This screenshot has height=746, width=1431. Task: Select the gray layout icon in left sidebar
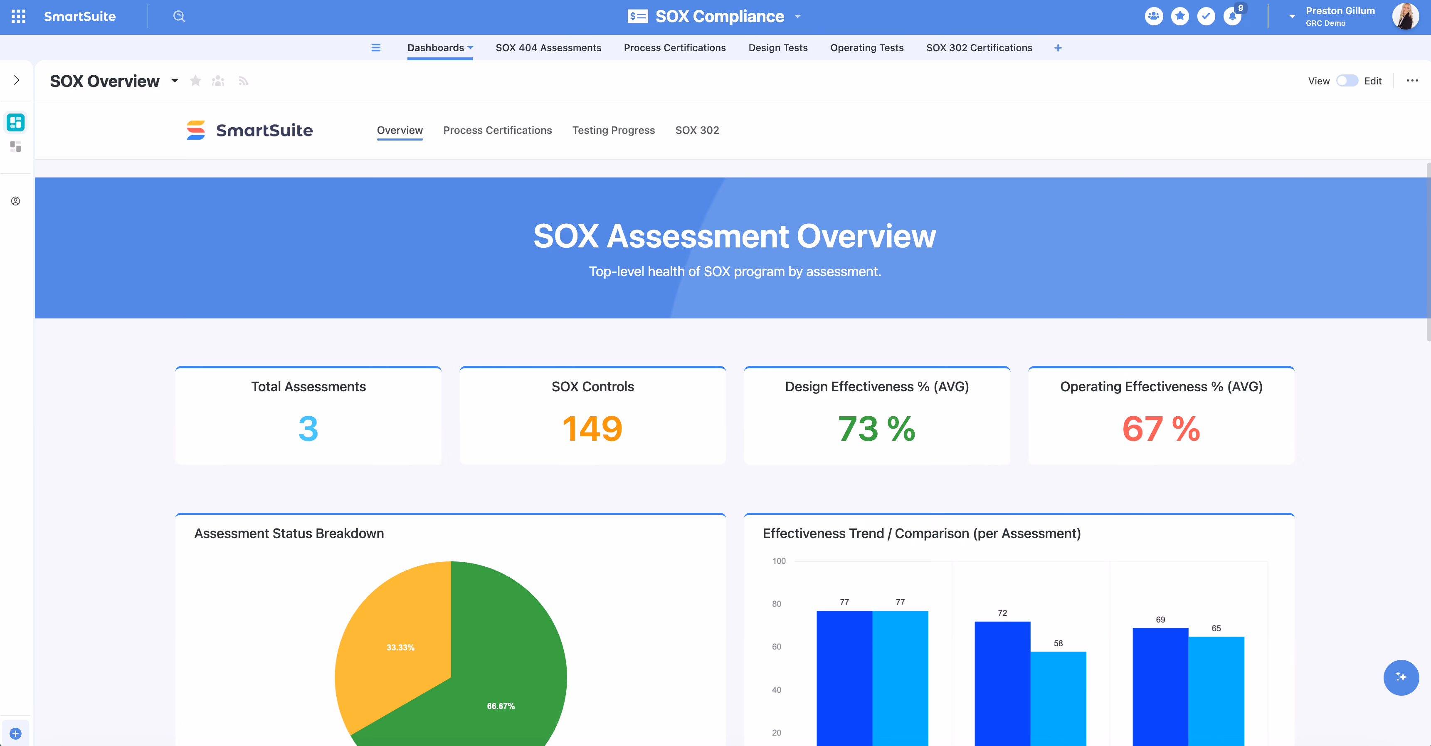coord(15,147)
